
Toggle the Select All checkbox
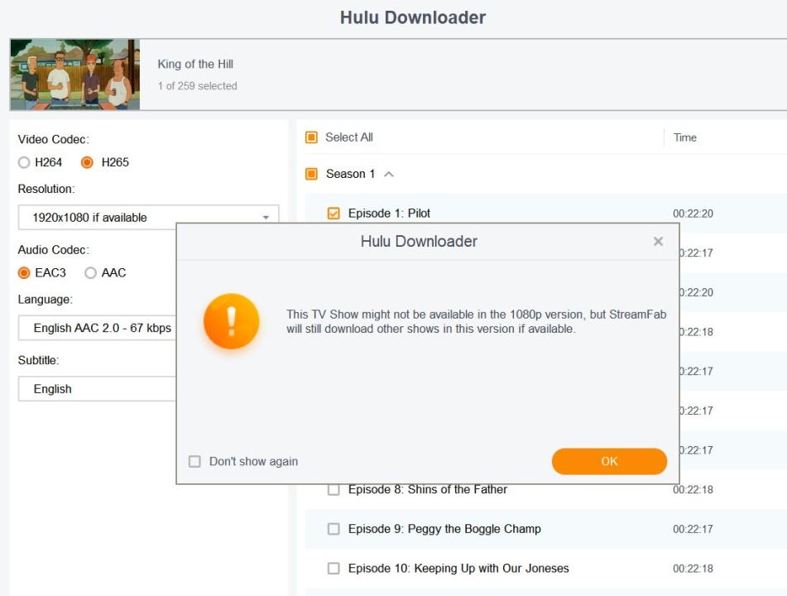click(312, 137)
